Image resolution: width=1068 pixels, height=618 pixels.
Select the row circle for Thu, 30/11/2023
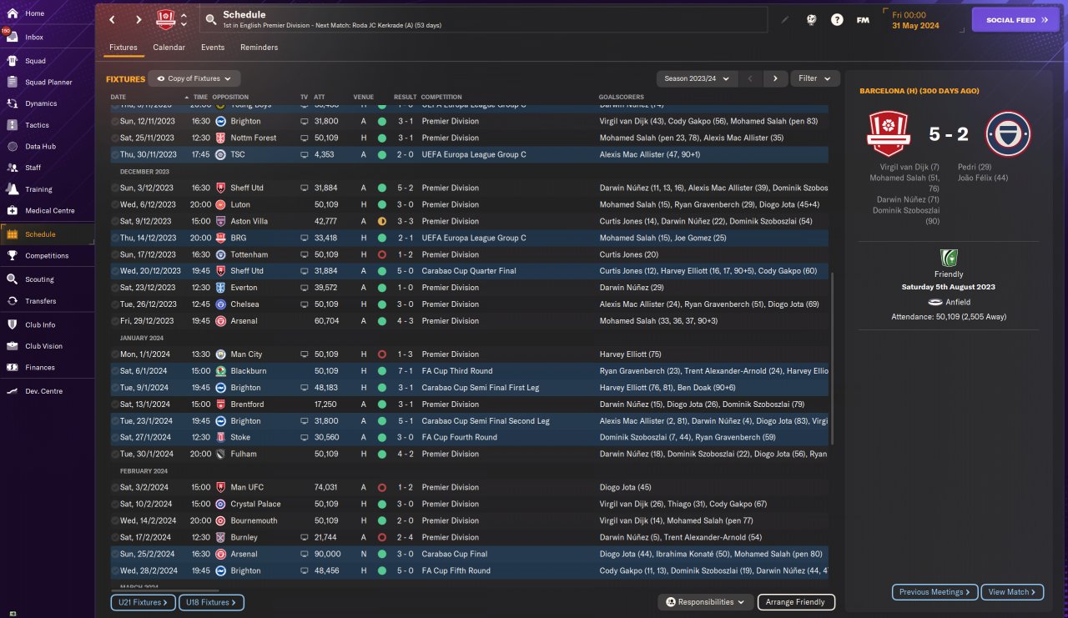[115, 154]
